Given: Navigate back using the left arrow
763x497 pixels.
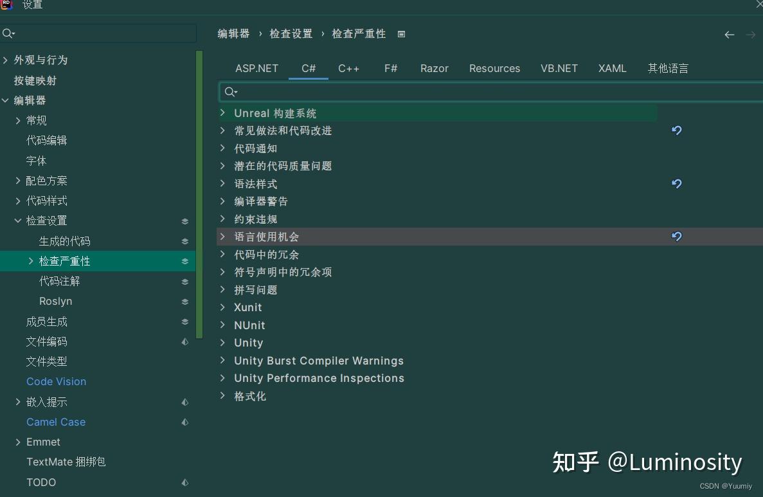Looking at the screenshot, I should tap(729, 35).
